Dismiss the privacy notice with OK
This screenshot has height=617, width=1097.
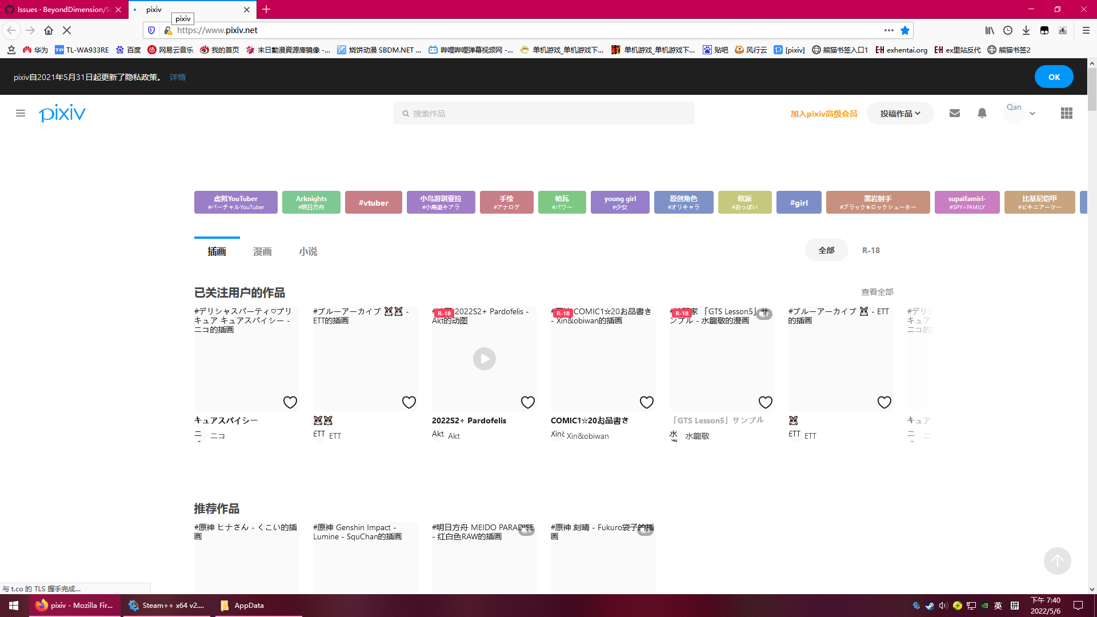[x=1054, y=76]
